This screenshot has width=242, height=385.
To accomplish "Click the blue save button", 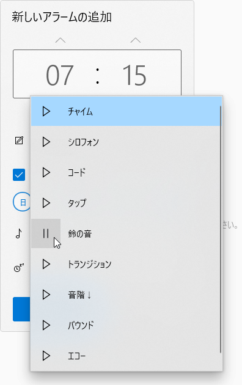I will pyautogui.click(x=21, y=309).
